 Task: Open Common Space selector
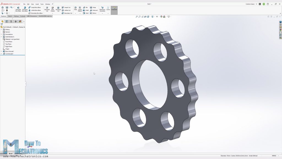click(250, 4)
